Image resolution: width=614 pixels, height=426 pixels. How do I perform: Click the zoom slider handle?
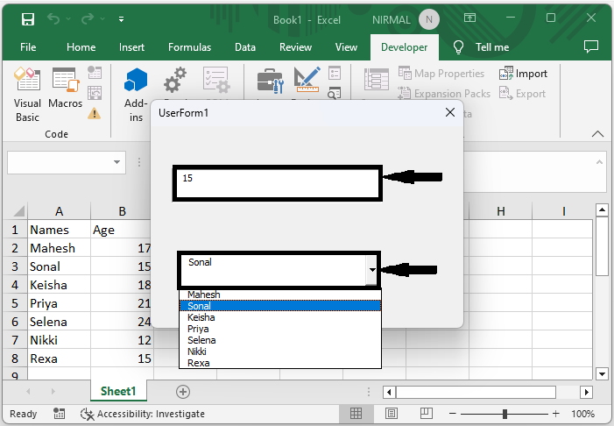click(505, 414)
